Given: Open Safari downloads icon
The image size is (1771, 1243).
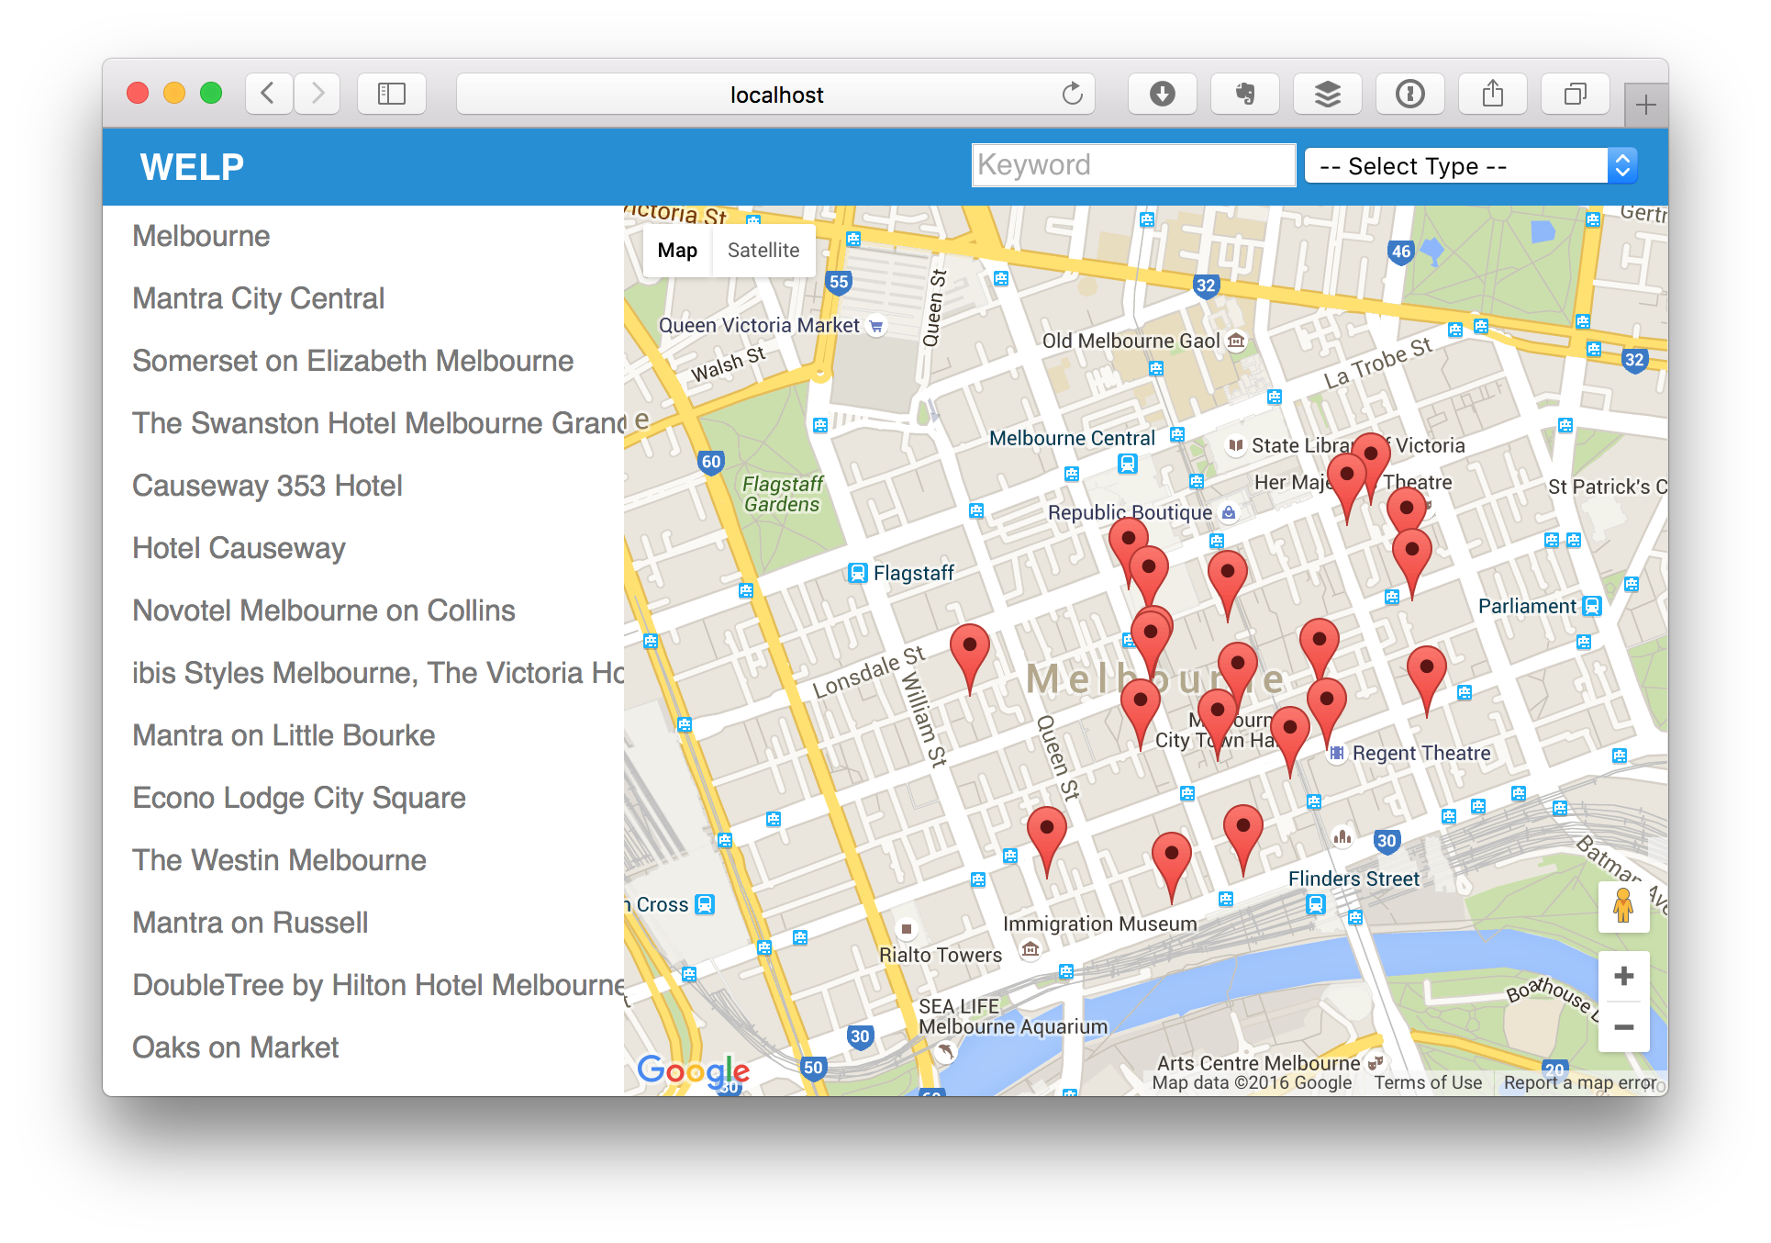Looking at the screenshot, I should [1162, 94].
